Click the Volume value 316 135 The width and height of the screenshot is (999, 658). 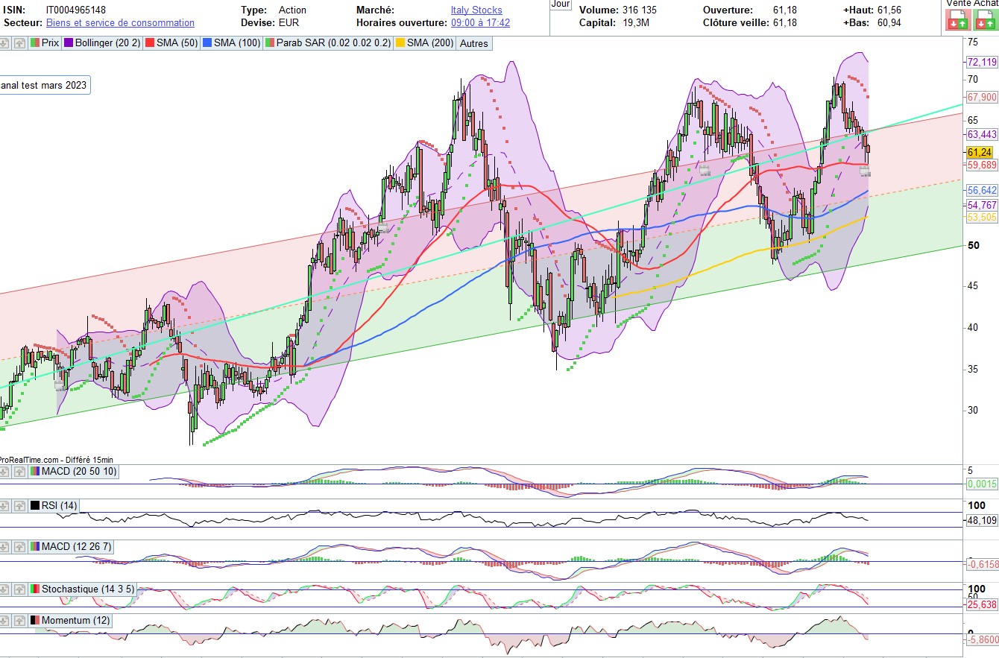click(638, 10)
